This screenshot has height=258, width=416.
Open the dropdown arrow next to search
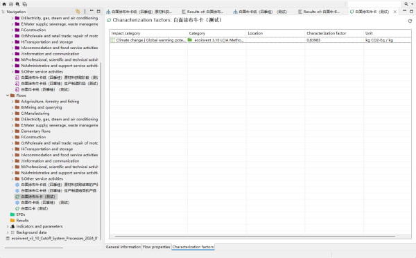412,4
